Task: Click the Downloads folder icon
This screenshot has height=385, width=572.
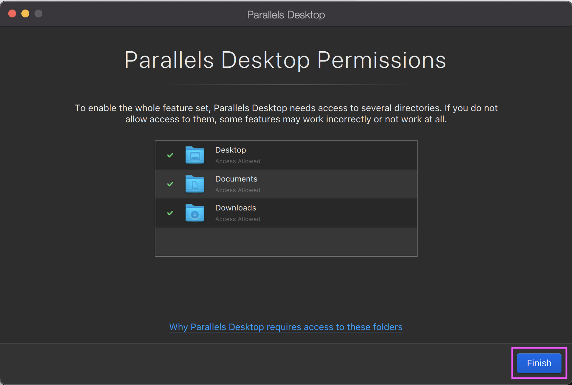Action: coord(194,213)
